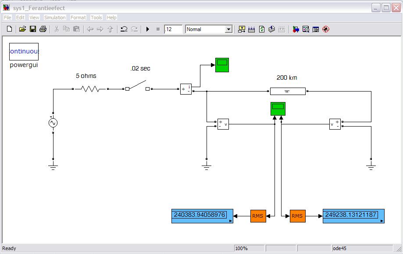Select the powergui continuous block
The width and height of the screenshot is (403, 254).
click(24, 52)
